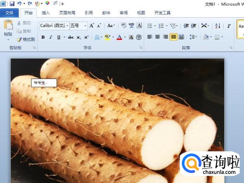
Task: Click the 粘贴 (Paste) clipboard icon
Action: point(8,25)
